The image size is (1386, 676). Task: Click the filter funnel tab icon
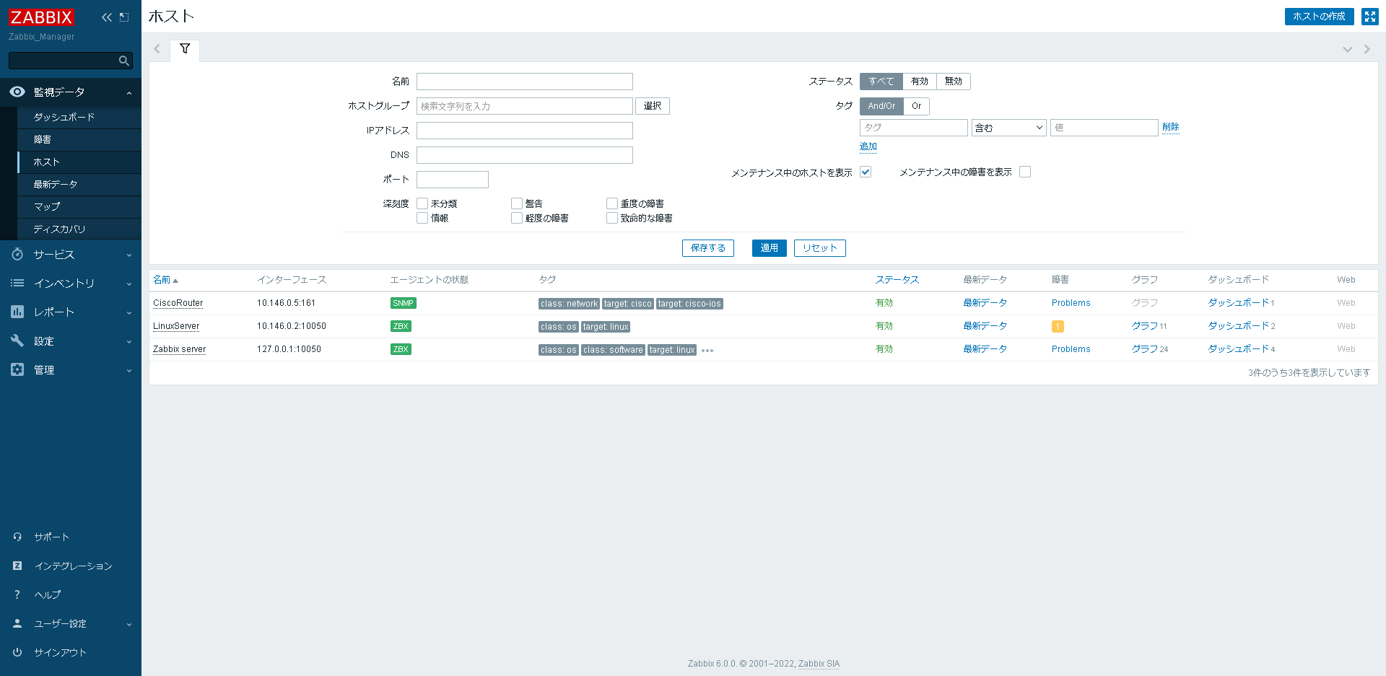tap(185, 49)
